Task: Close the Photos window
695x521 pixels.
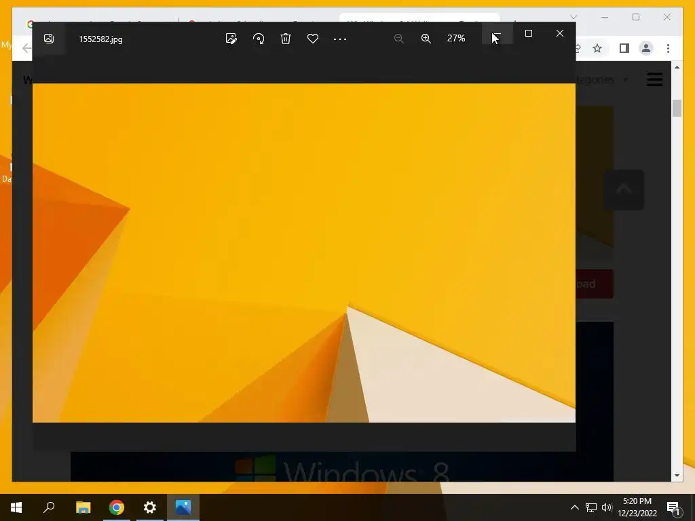Action: coord(560,33)
